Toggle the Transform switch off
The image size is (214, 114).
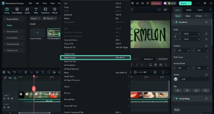point(176,22)
